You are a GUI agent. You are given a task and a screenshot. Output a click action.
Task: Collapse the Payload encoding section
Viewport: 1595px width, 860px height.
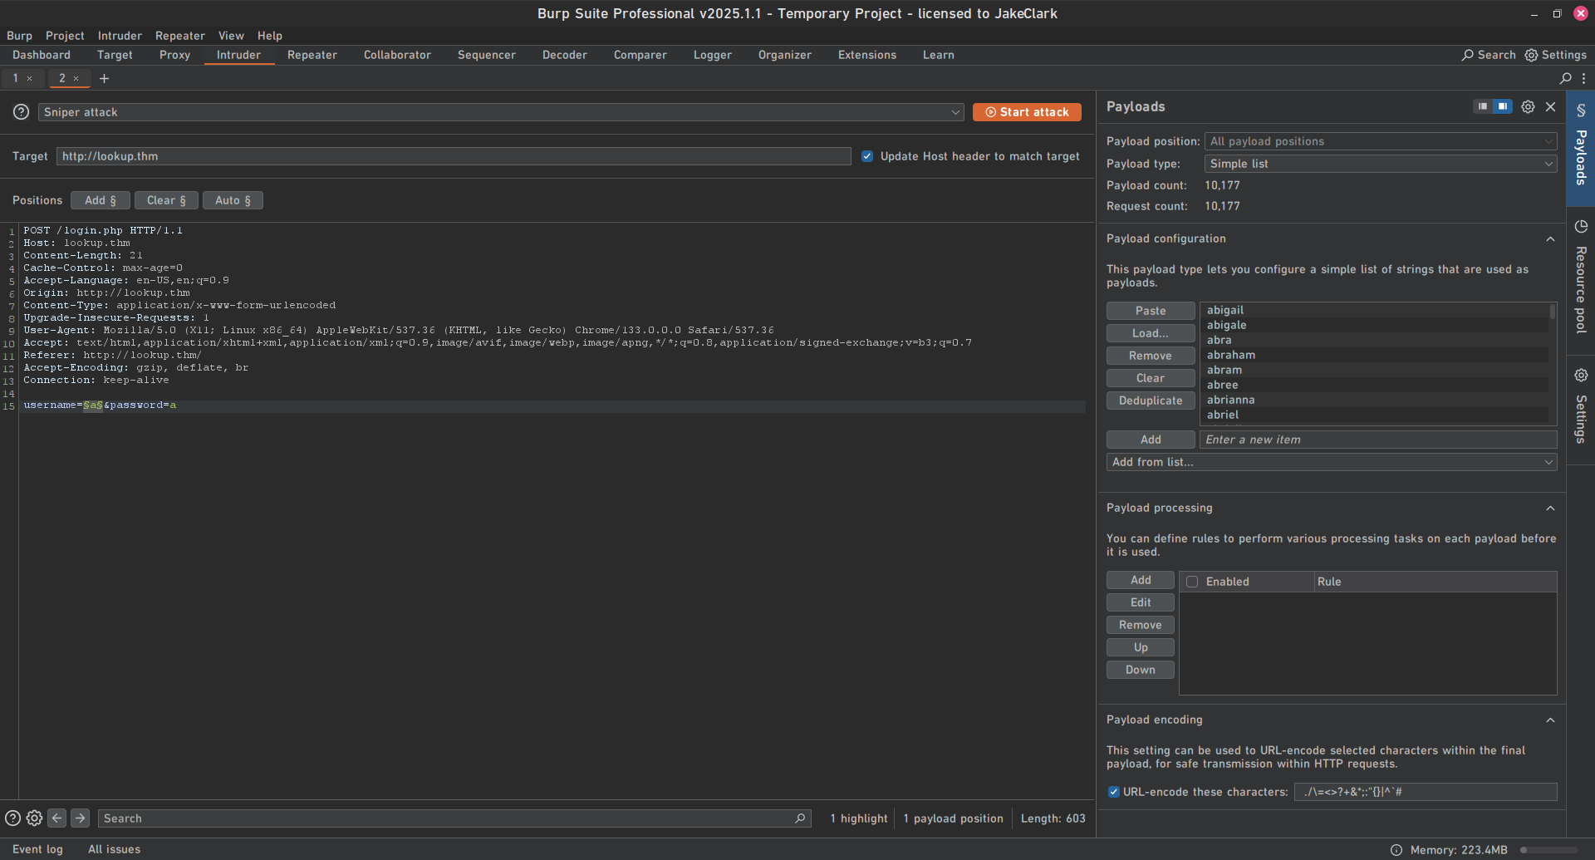tap(1550, 720)
